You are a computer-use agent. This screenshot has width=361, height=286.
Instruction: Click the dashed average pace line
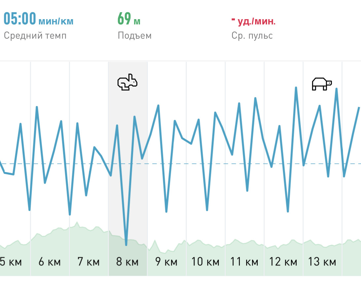pyautogui.click(x=180, y=164)
